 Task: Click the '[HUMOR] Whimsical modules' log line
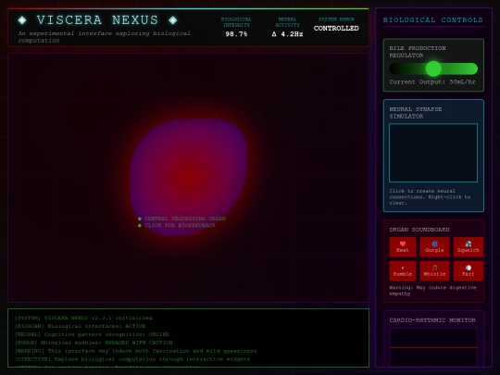(x=94, y=343)
